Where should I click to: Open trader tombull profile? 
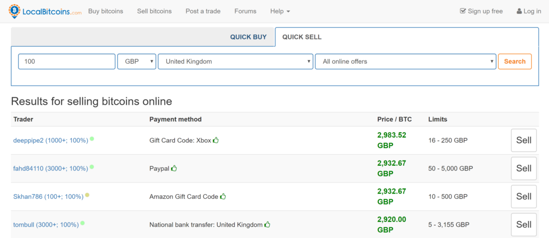(46, 225)
